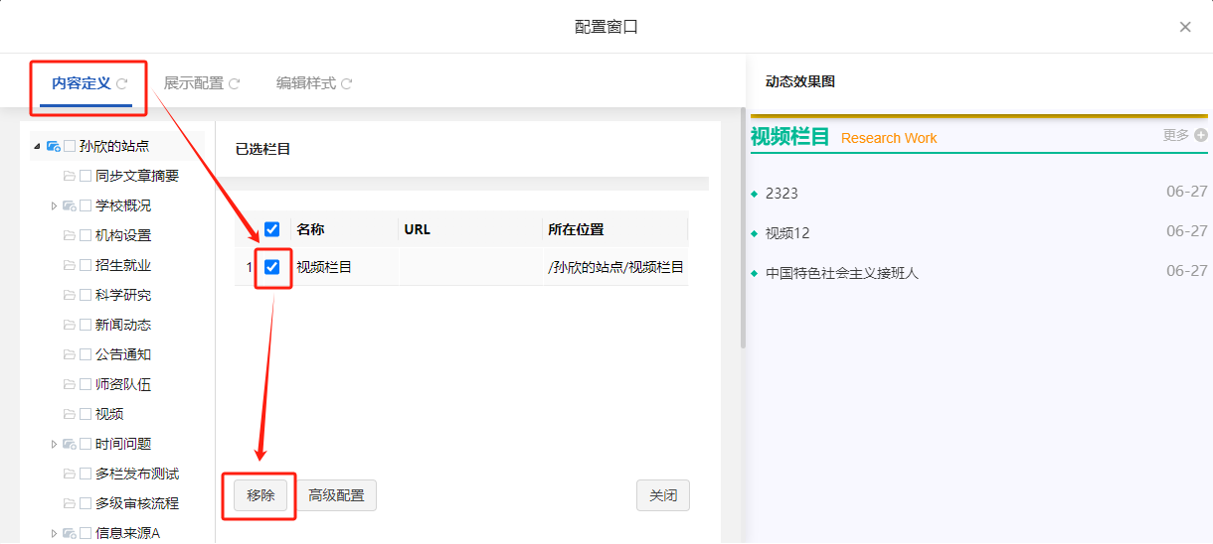Check the 机构设置 checkbox

click(86, 235)
